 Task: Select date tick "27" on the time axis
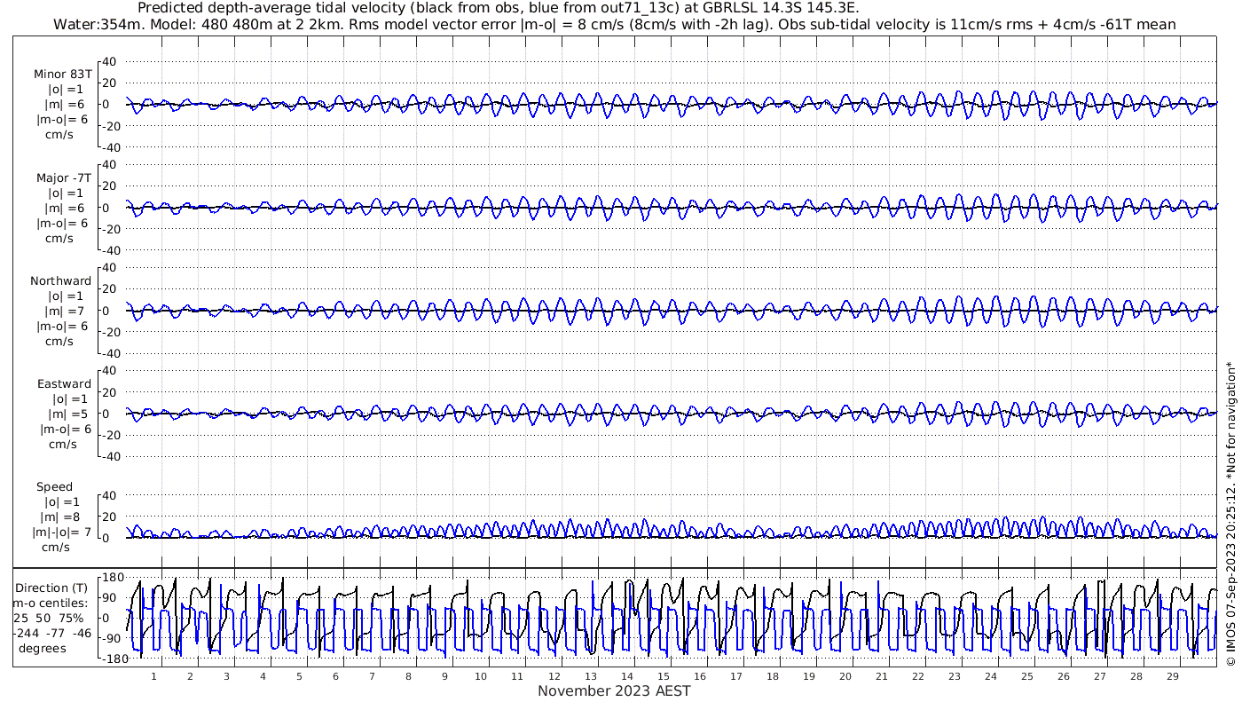[x=1099, y=675]
